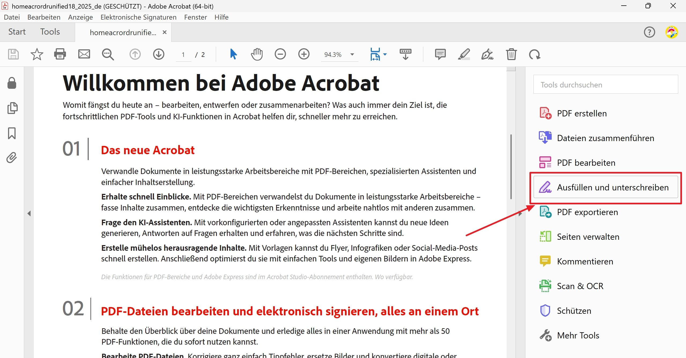Add document to starred favorites

coord(37,54)
